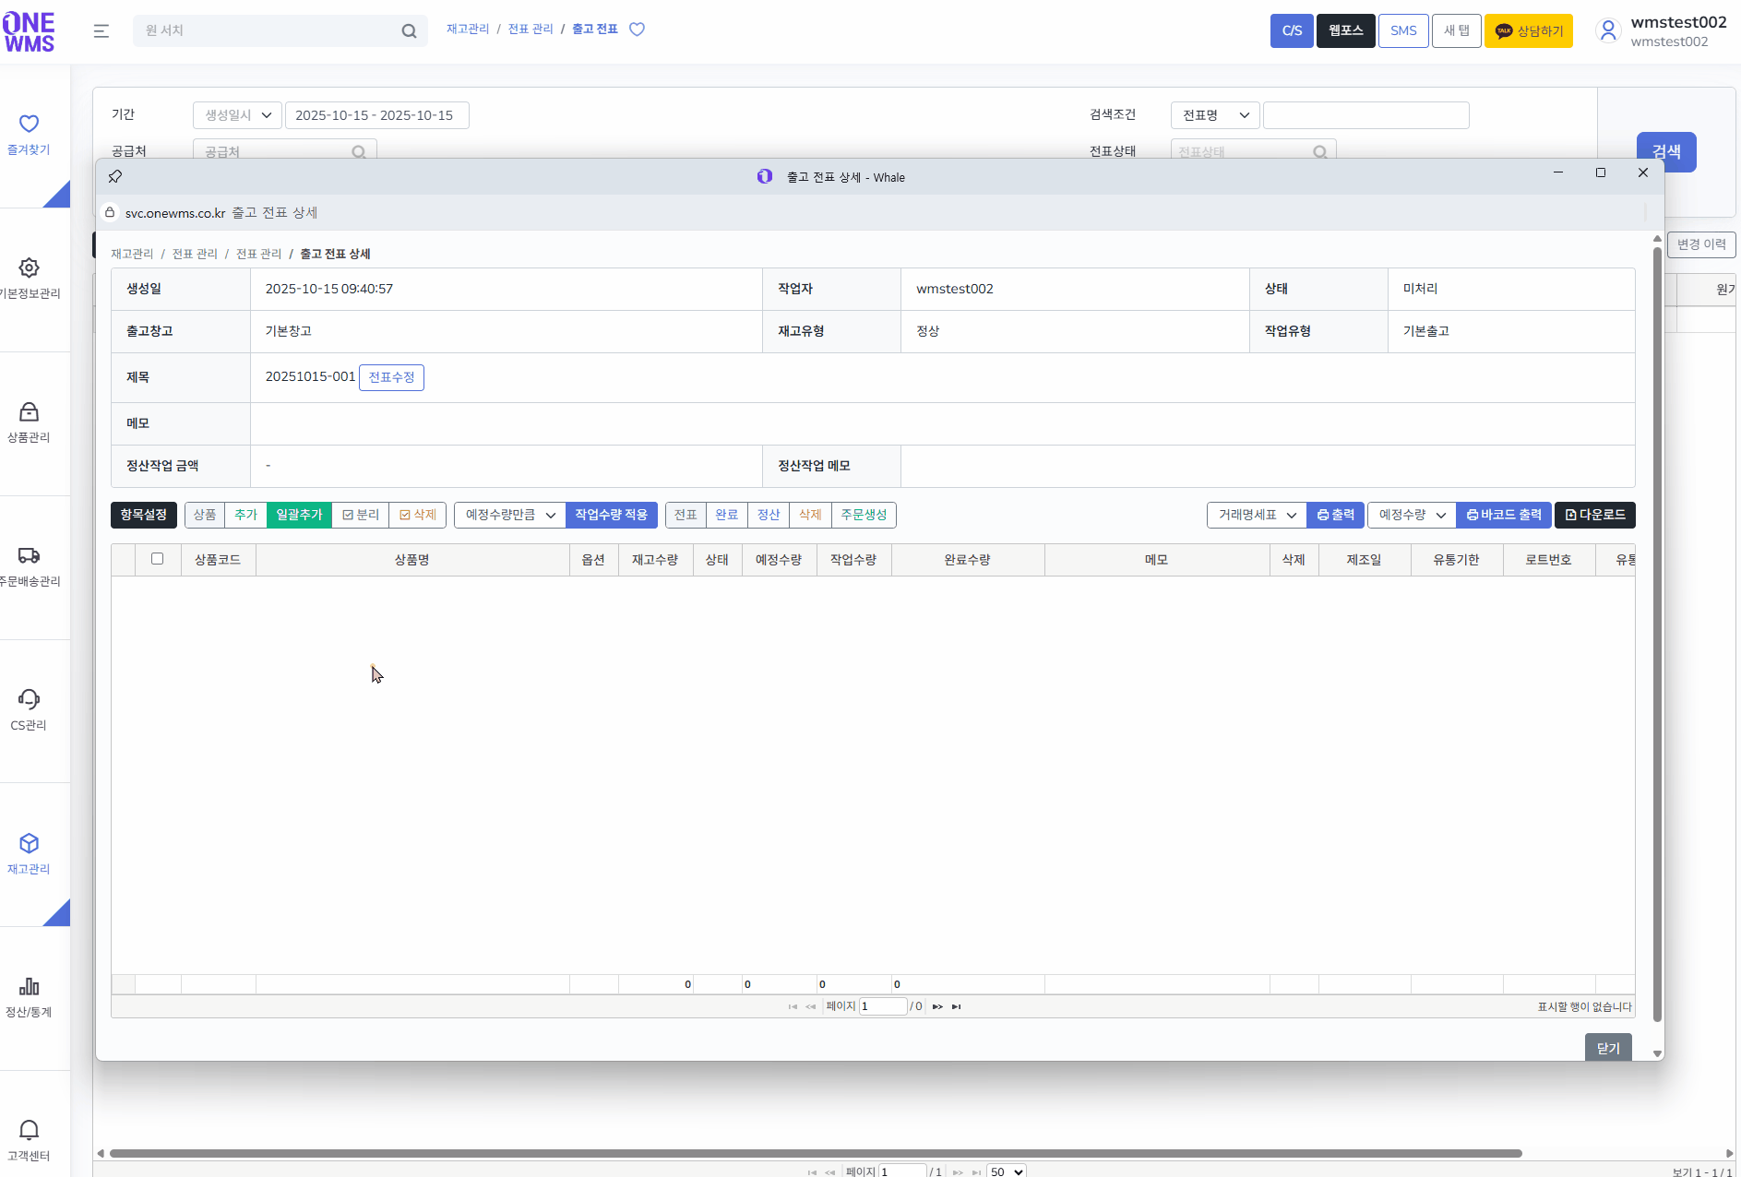Click the green 일괄추가 button
1741x1177 pixels.
pos(299,515)
